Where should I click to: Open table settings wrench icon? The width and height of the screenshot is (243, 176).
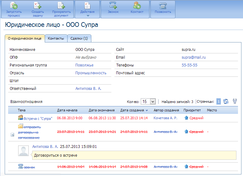pyautogui.click(x=235, y=101)
